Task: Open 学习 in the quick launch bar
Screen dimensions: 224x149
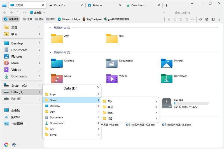Action: [x=51, y=19]
